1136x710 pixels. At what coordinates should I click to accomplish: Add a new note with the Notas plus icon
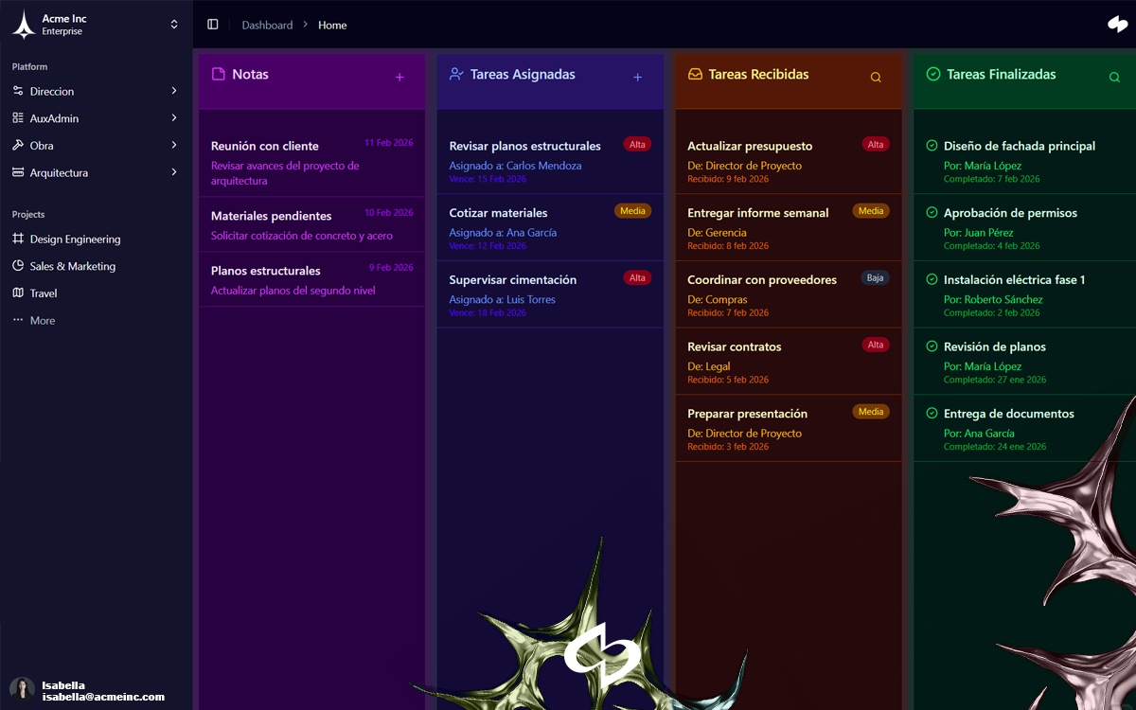click(x=399, y=78)
